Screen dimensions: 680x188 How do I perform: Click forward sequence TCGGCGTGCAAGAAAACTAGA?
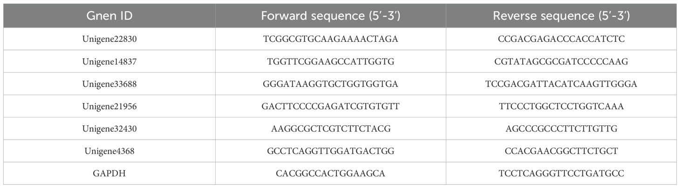pyautogui.click(x=331, y=39)
